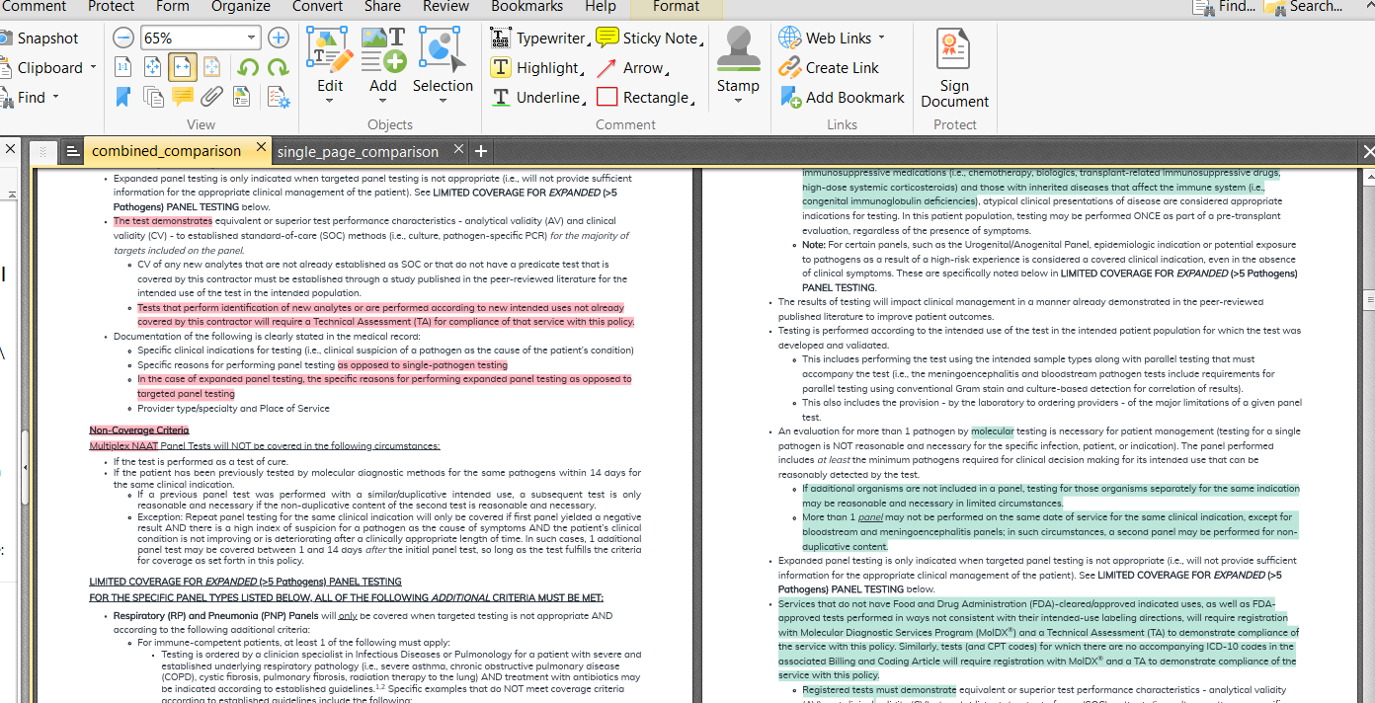Open the Organize ribbon tab

(241, 7)
